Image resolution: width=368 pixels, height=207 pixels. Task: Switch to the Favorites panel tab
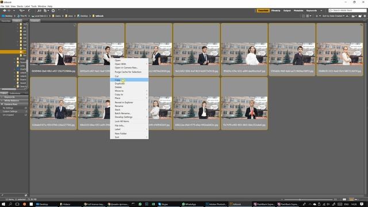coord(6,21)
